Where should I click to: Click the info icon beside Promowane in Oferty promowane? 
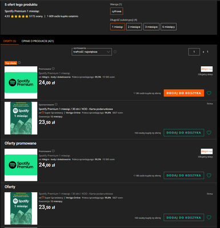(53, 151)
